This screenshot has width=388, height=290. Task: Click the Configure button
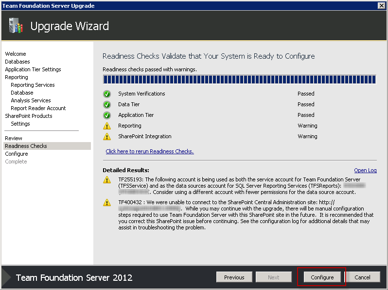click(322, 277)
